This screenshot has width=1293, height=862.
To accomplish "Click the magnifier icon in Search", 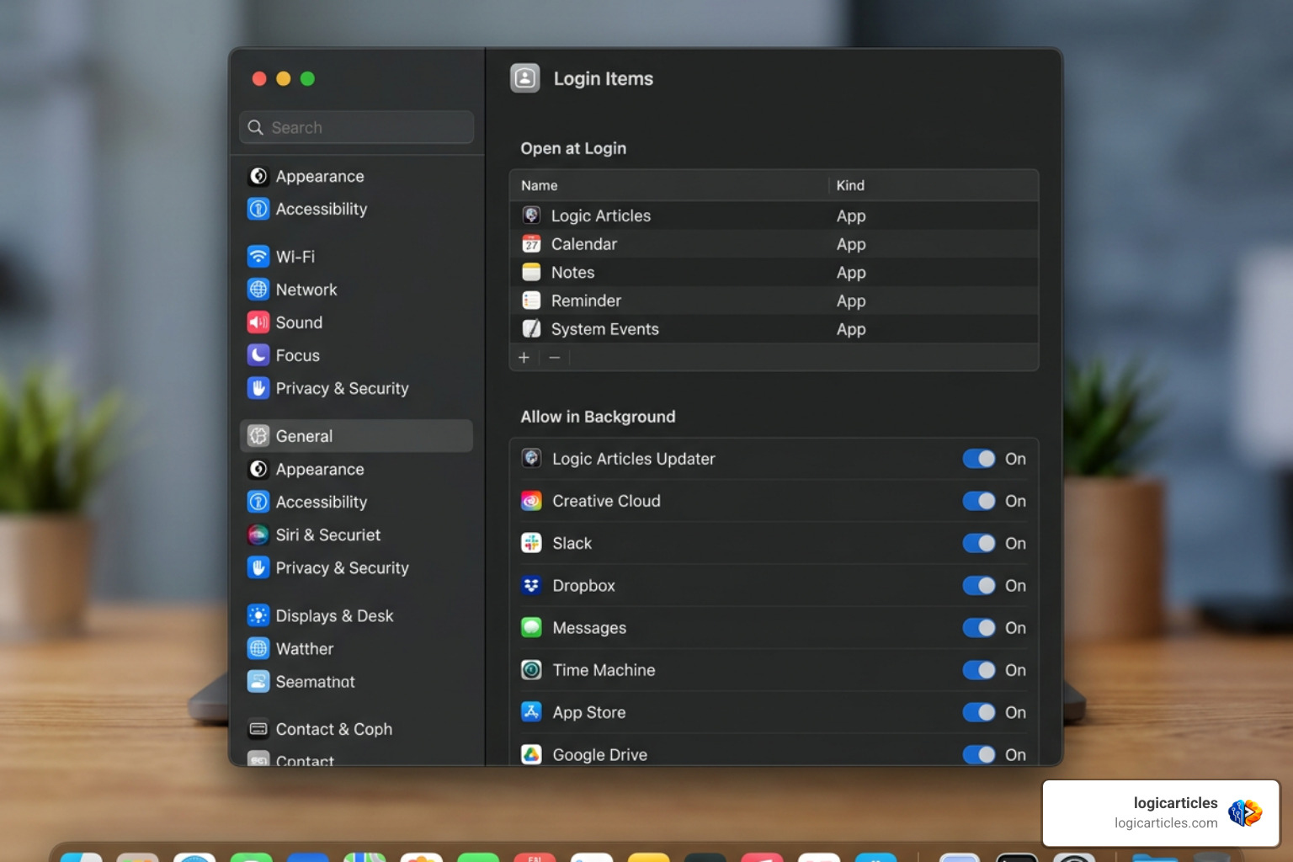I will pyautogui.click(x=256, y=127).
